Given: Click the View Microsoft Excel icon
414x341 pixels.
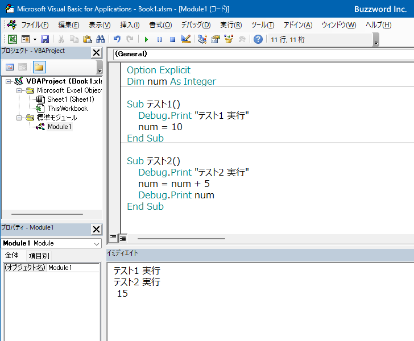Looking at the screenshot, I should 13,39.
